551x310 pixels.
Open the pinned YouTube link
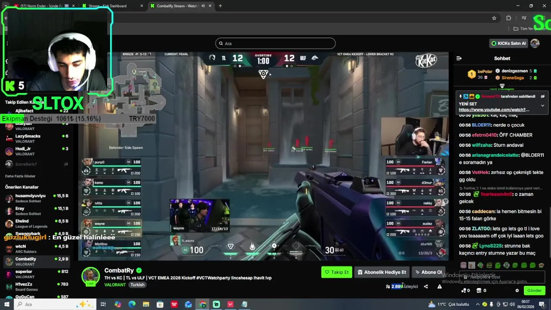(x=494, y=110)
